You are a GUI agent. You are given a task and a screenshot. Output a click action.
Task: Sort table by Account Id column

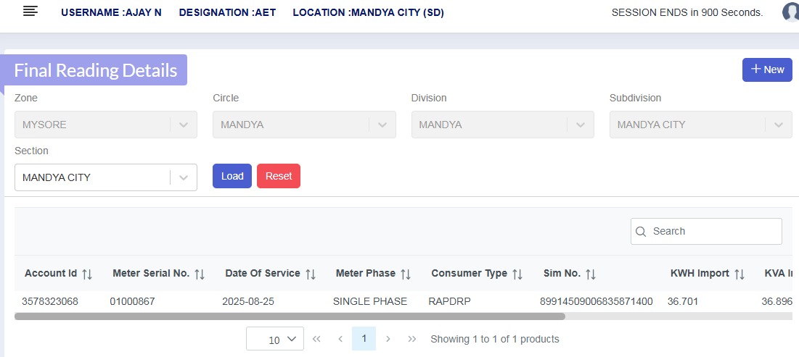(x=87, y=274)
